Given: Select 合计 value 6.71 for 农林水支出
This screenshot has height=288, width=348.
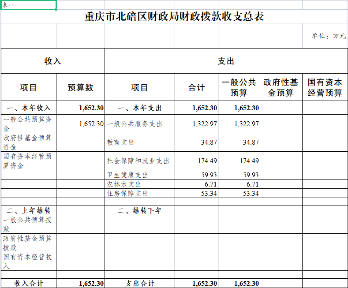Looking at the screenshot, I should pyautogui.click(x=197, y=184).
